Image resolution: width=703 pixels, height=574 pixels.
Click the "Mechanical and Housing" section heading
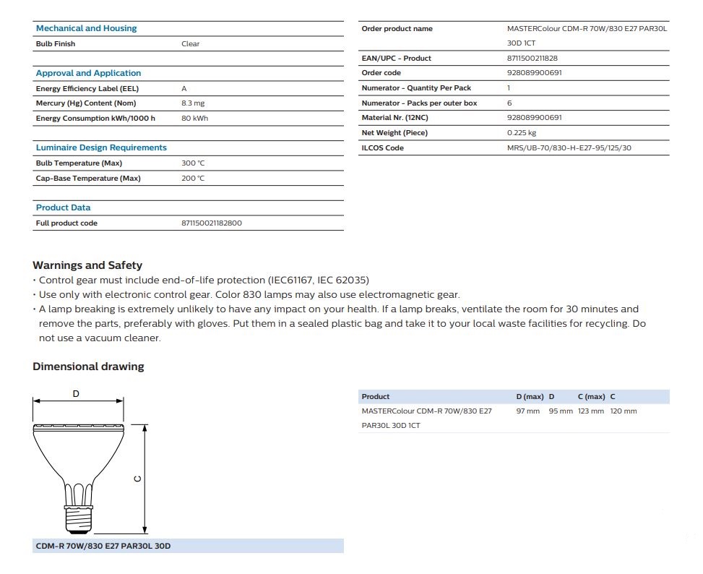coord(86,28)
